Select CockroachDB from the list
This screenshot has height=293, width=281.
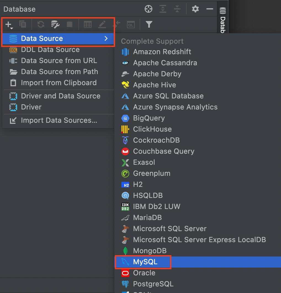click(x=198, y=140)
